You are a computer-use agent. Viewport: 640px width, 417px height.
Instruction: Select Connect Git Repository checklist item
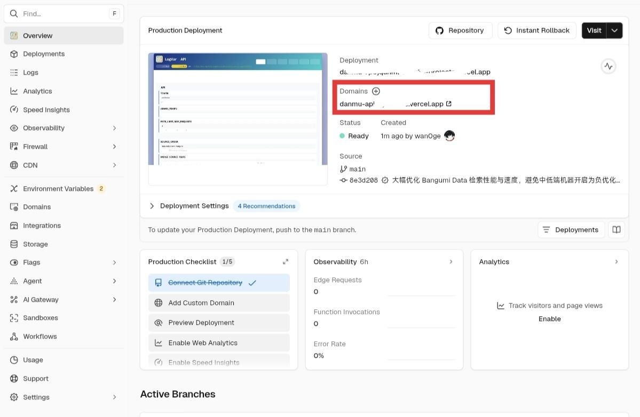219,283
